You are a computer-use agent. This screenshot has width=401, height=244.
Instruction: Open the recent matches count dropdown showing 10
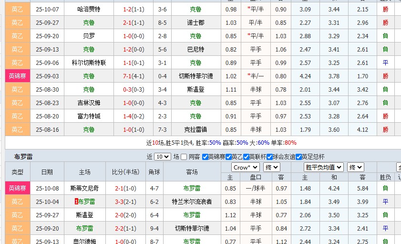coord(163,157)
